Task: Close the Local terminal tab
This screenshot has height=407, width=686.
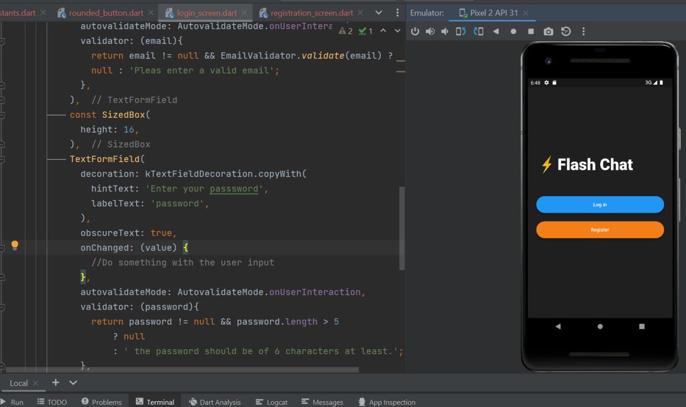Action: (x=35, y=383)
